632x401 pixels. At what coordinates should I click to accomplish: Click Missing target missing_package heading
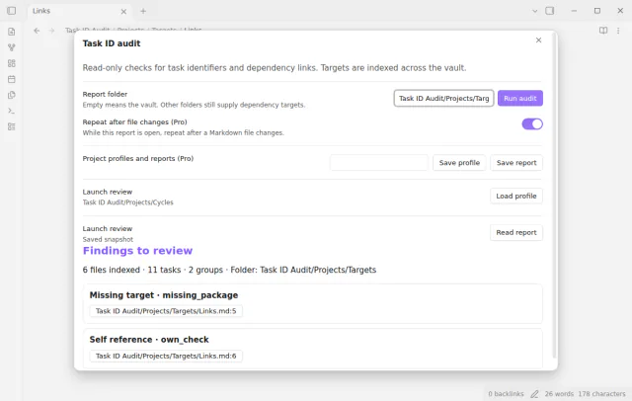pos(164,295)
